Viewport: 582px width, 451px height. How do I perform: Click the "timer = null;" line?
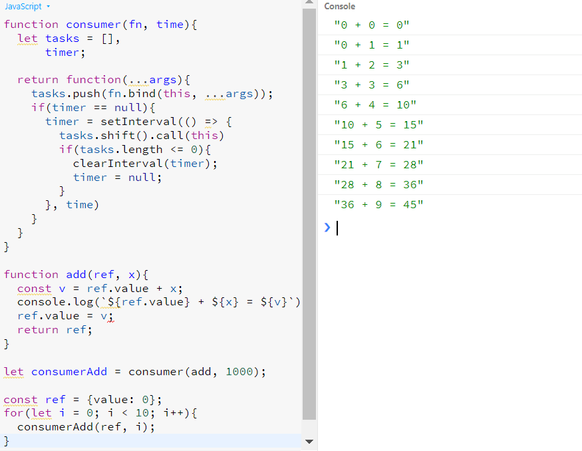coord(118,178)
